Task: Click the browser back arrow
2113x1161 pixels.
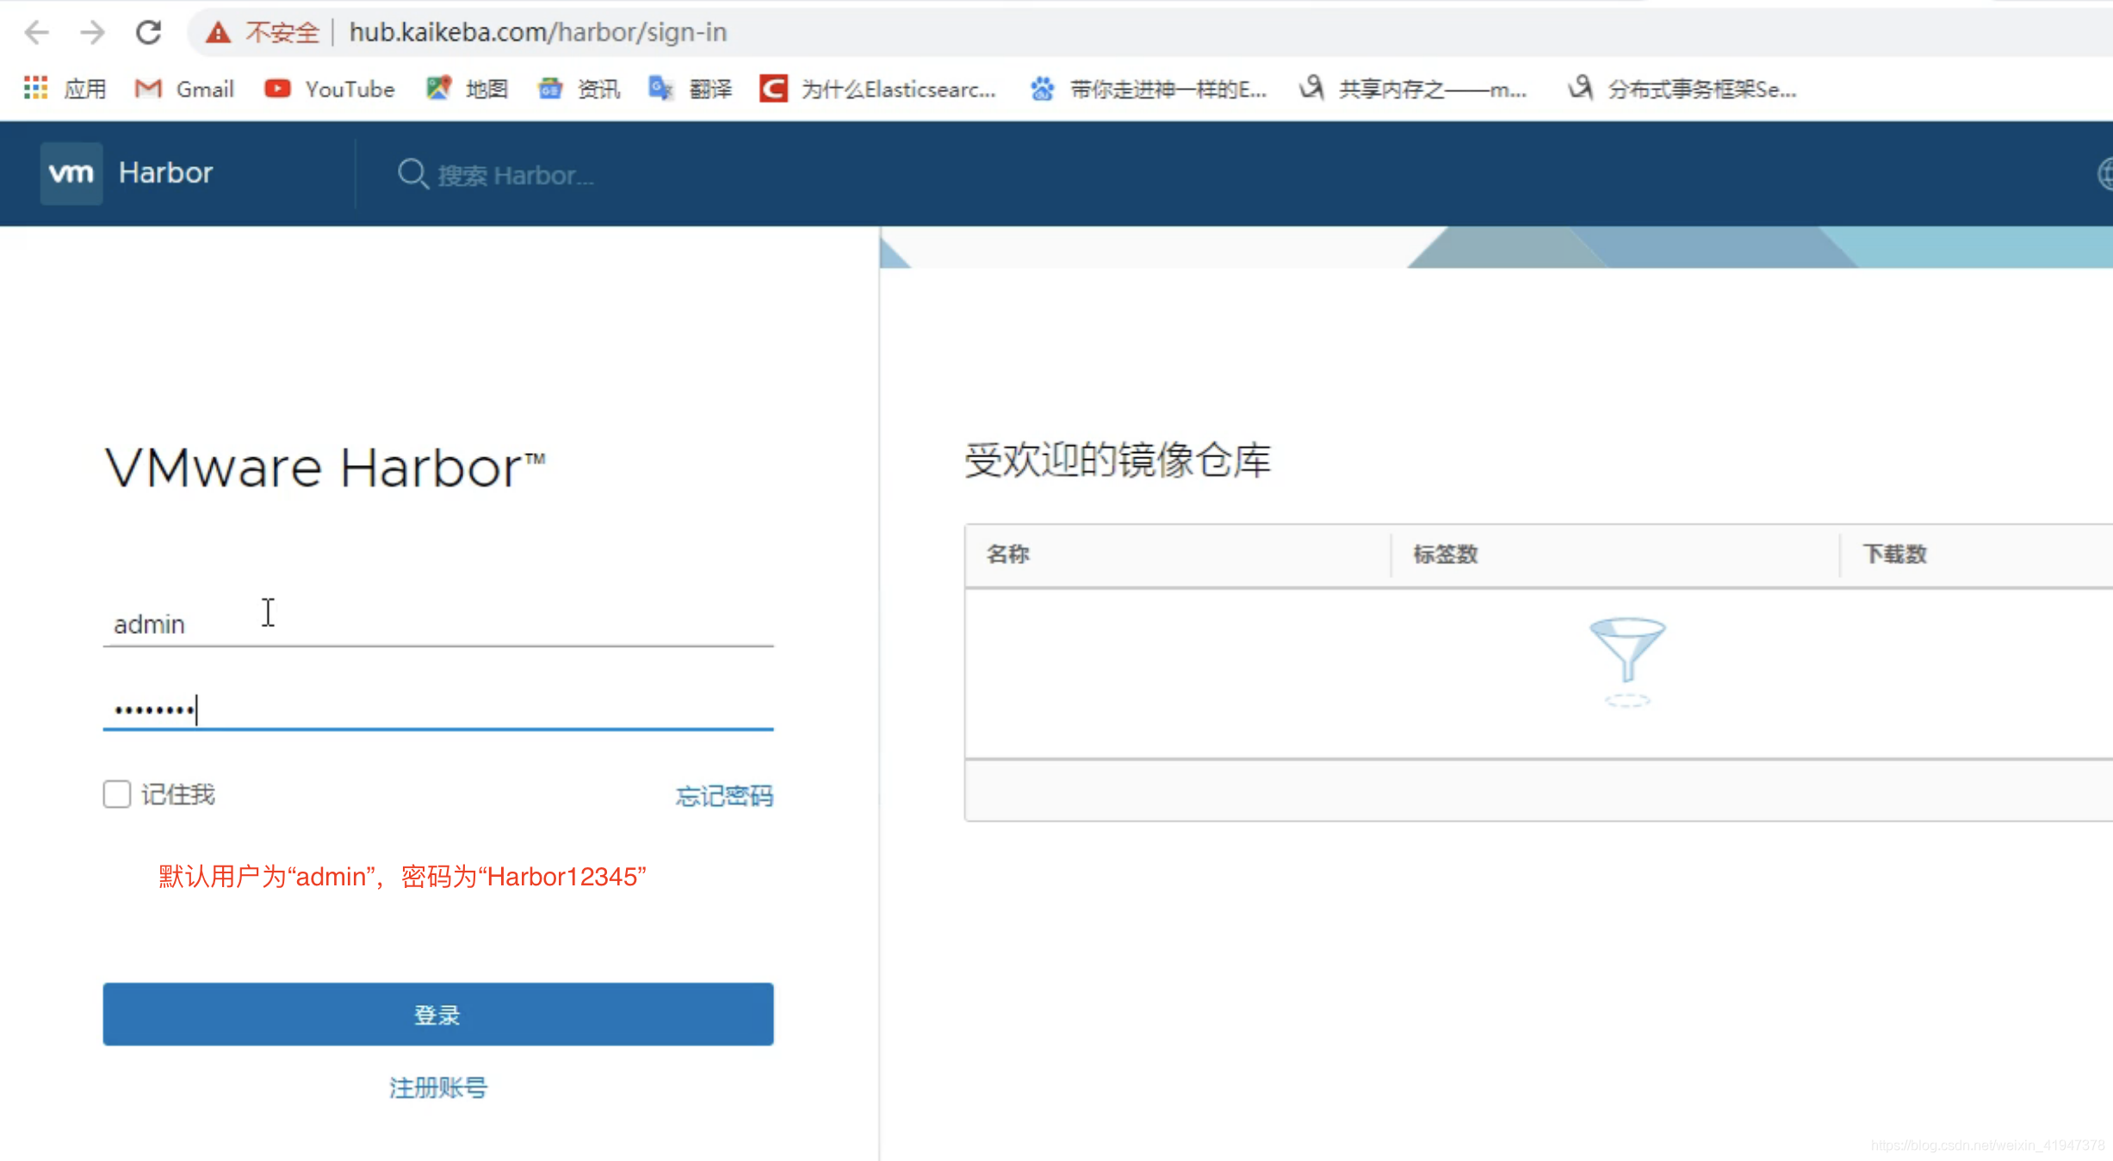Action: click(x=36, y=33)
